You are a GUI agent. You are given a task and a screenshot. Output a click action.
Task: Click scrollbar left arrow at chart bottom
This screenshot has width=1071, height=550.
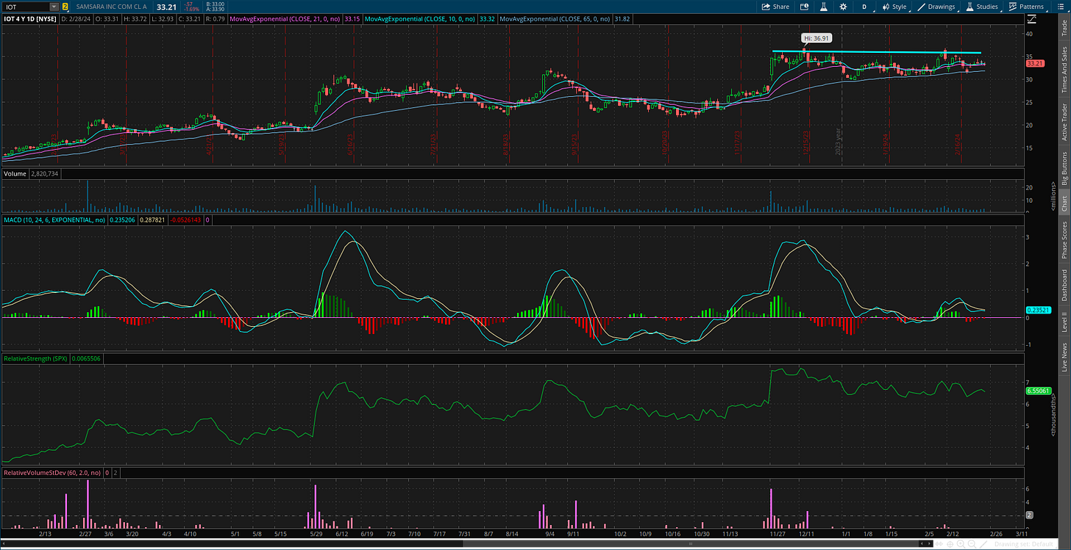point(922,543)
